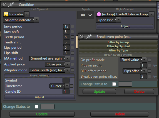
Task: Toggle checkbox beside Break even point offset
Action: [x=149, y=77]
